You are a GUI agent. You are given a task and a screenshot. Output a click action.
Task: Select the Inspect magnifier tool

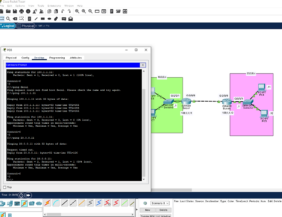tap(8, 19)
